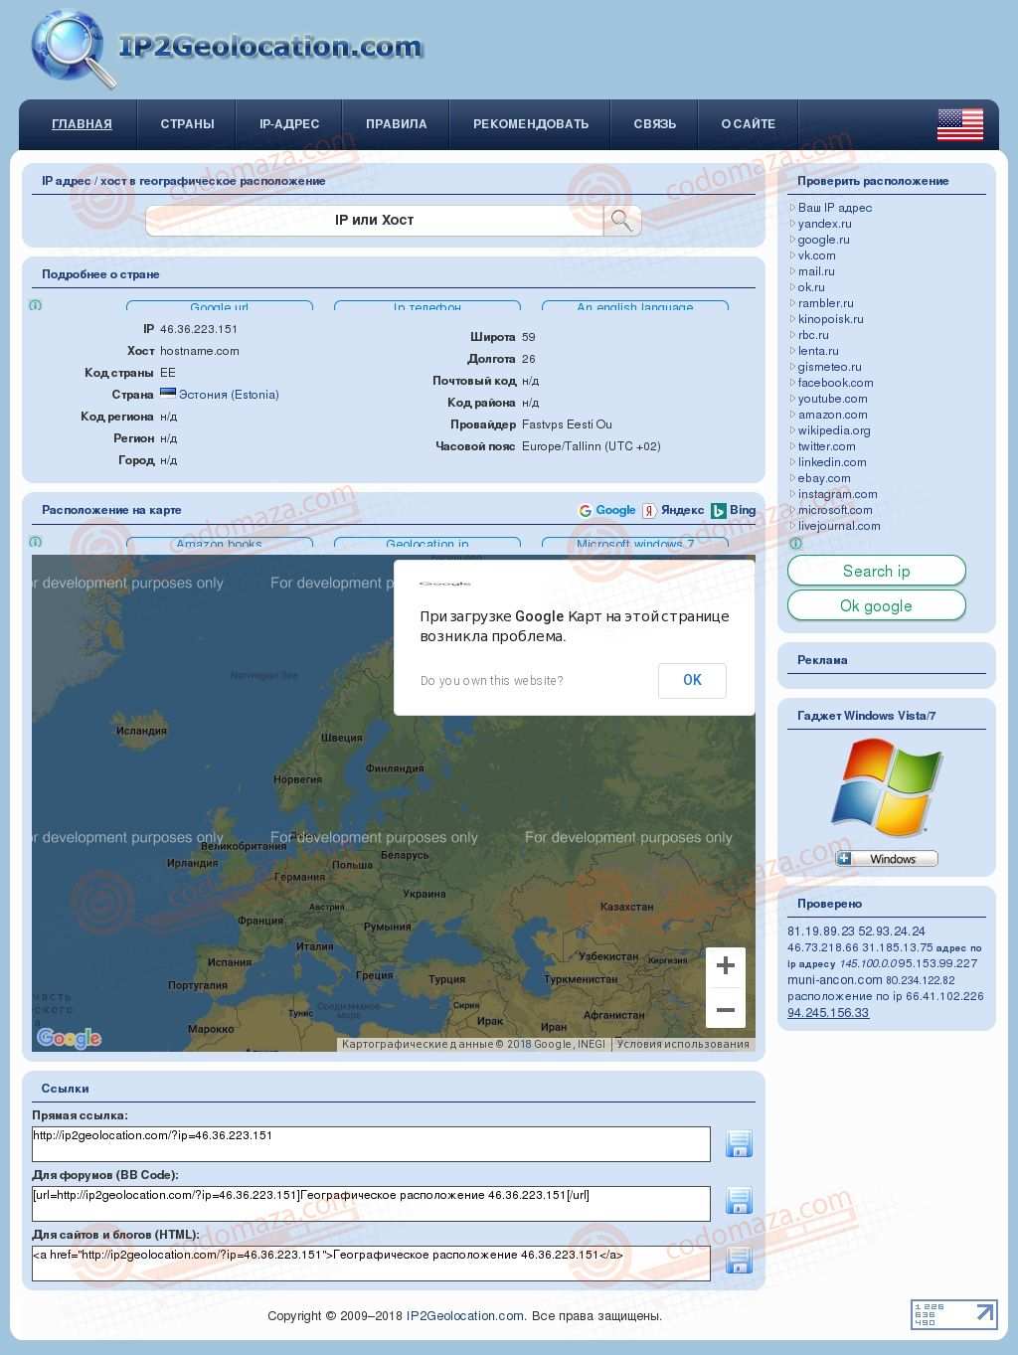This screenshot has width=1018, height=1355.
Task: Click the save icon for the direct link
Action: click(739, 1143)
